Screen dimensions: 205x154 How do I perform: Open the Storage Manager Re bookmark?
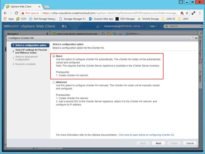tap(73, 19)
